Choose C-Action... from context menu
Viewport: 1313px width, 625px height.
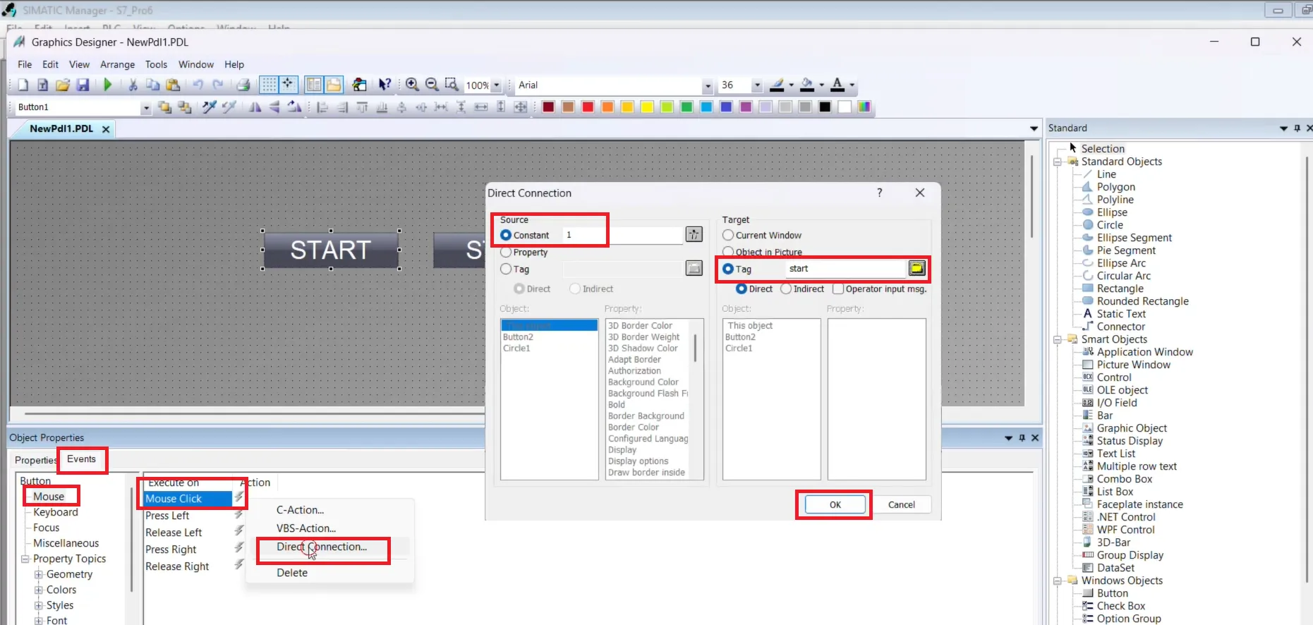[x=301, y=509]
